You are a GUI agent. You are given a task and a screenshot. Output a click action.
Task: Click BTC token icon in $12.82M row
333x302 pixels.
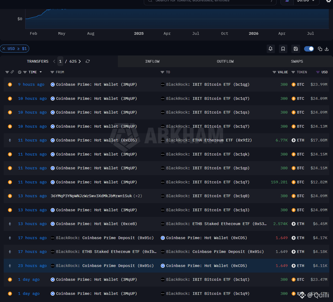point(293,182)
